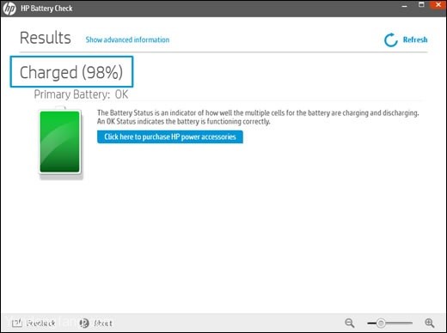Click the battery status description paragraph
Image resolution: width=447 pixels, height=333 pixels.
(x=258, y=117)
